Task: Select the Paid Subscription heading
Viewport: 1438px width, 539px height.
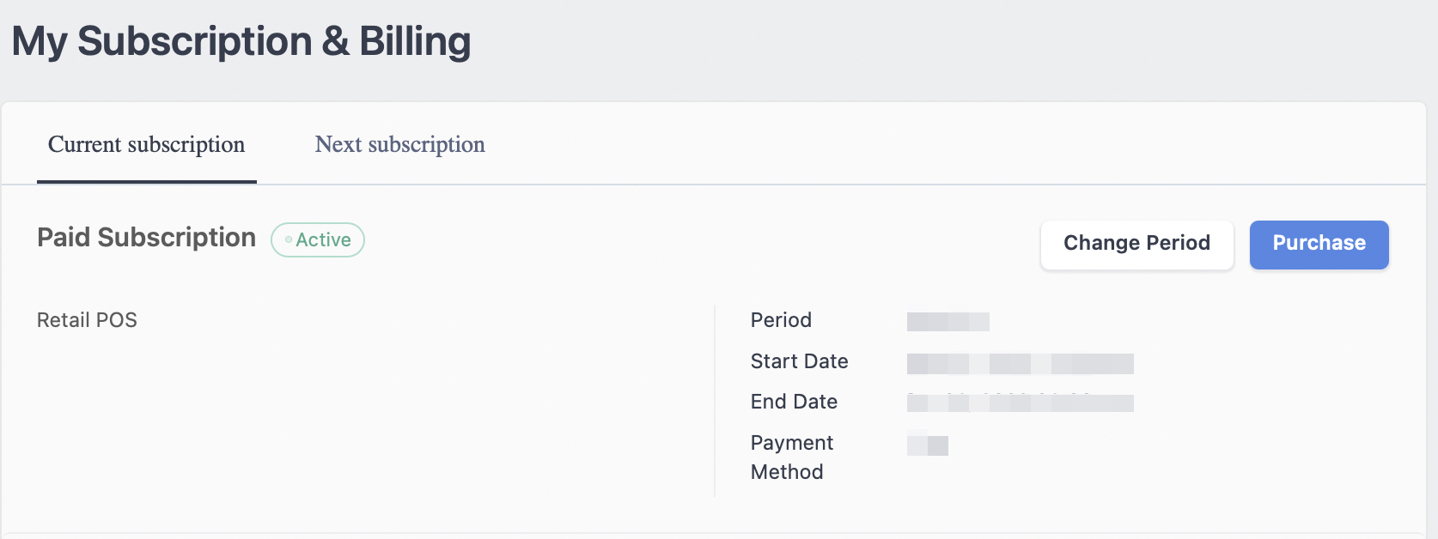Action: pos(146,238)
